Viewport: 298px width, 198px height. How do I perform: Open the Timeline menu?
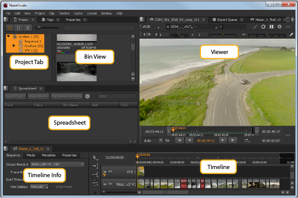pyautogui.click(x=64, y=13)
